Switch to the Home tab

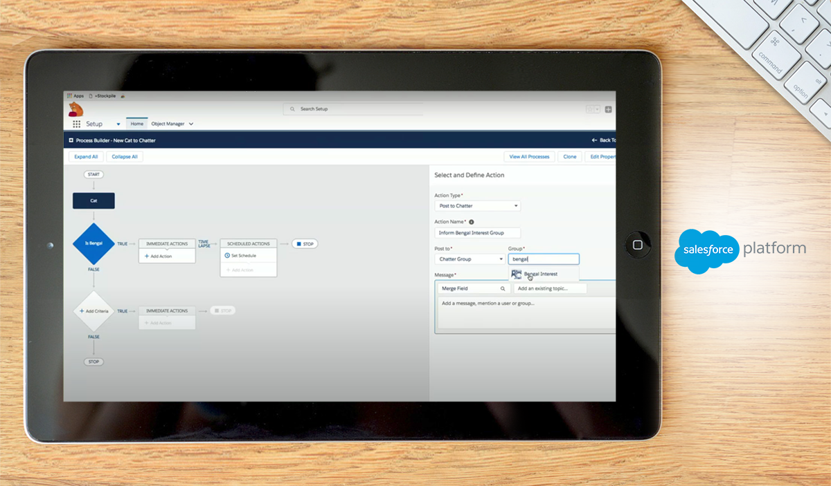pyautogui.click(x=137, y=124)
